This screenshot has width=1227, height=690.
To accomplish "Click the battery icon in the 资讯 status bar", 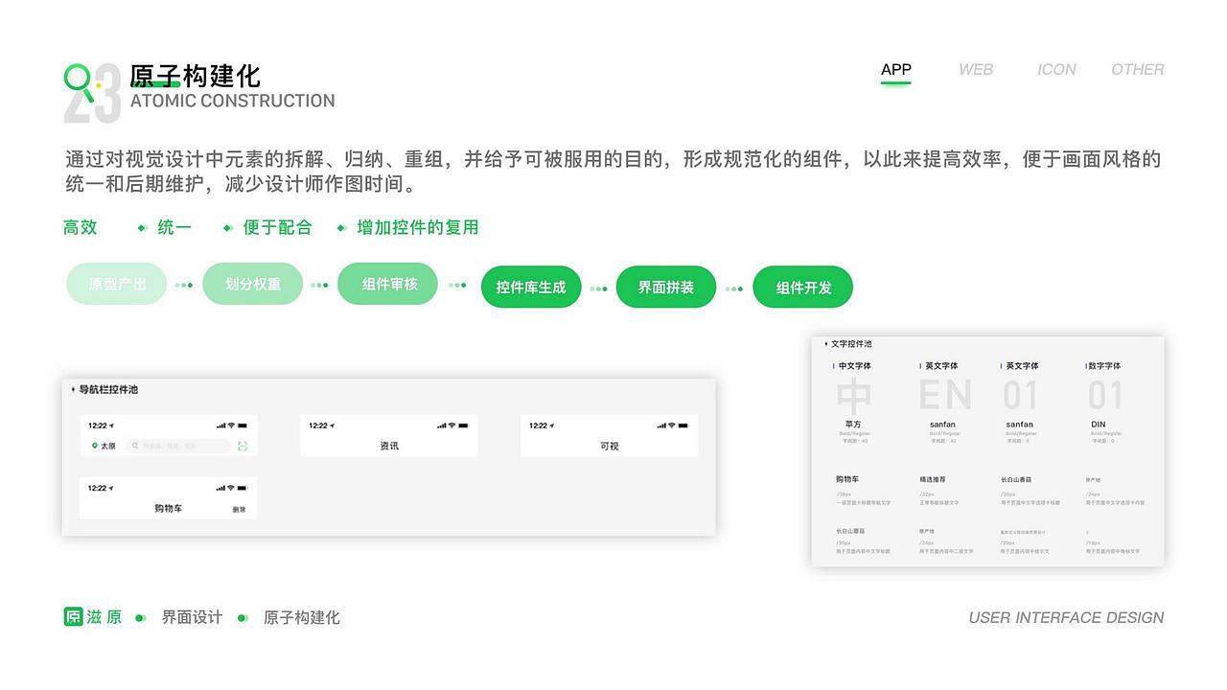I will (x=465, y=425).
